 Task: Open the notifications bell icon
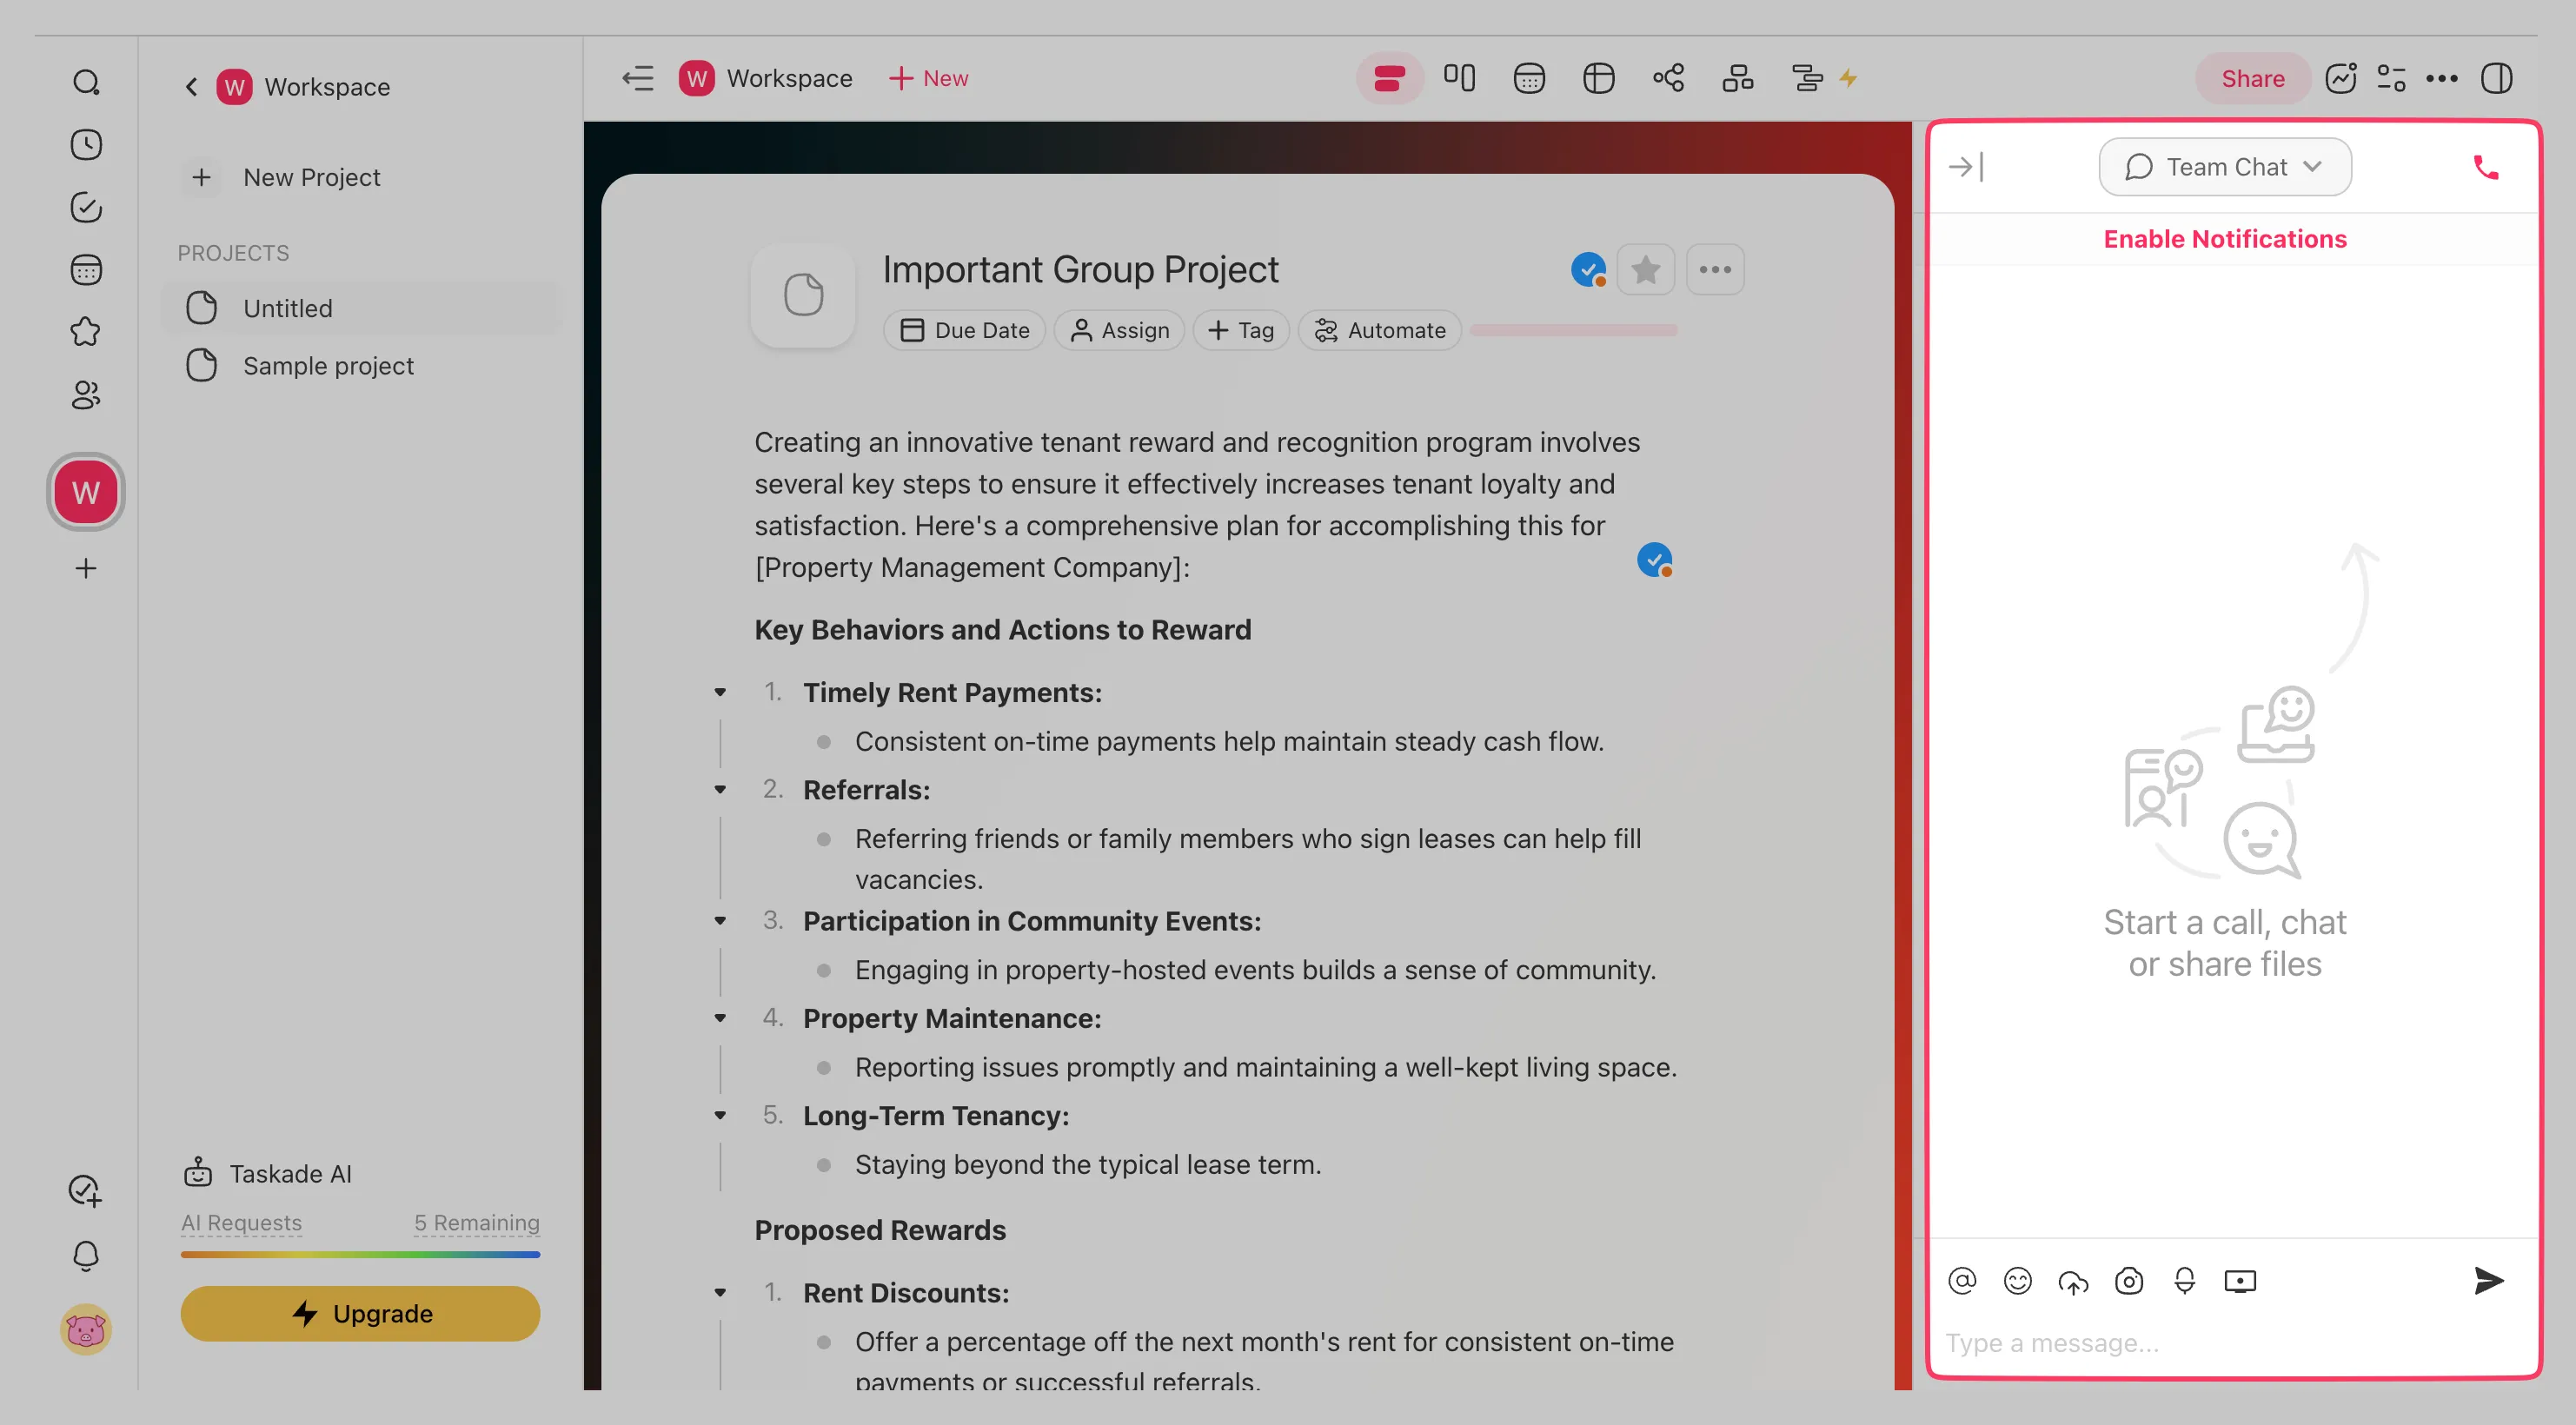(86, 1256)
